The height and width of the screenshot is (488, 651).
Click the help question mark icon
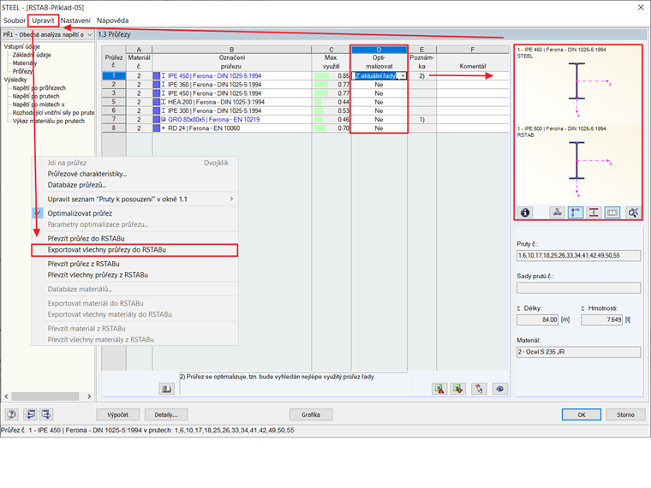(12, 414)
